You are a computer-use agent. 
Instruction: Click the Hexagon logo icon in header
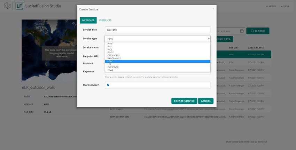(x=7, y=6)
